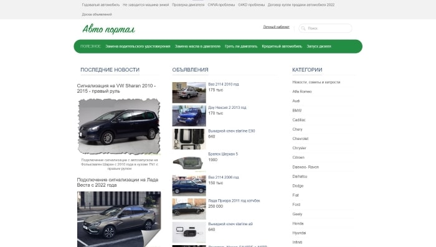Open the Личный кабинет link

(x=276, y=27)
